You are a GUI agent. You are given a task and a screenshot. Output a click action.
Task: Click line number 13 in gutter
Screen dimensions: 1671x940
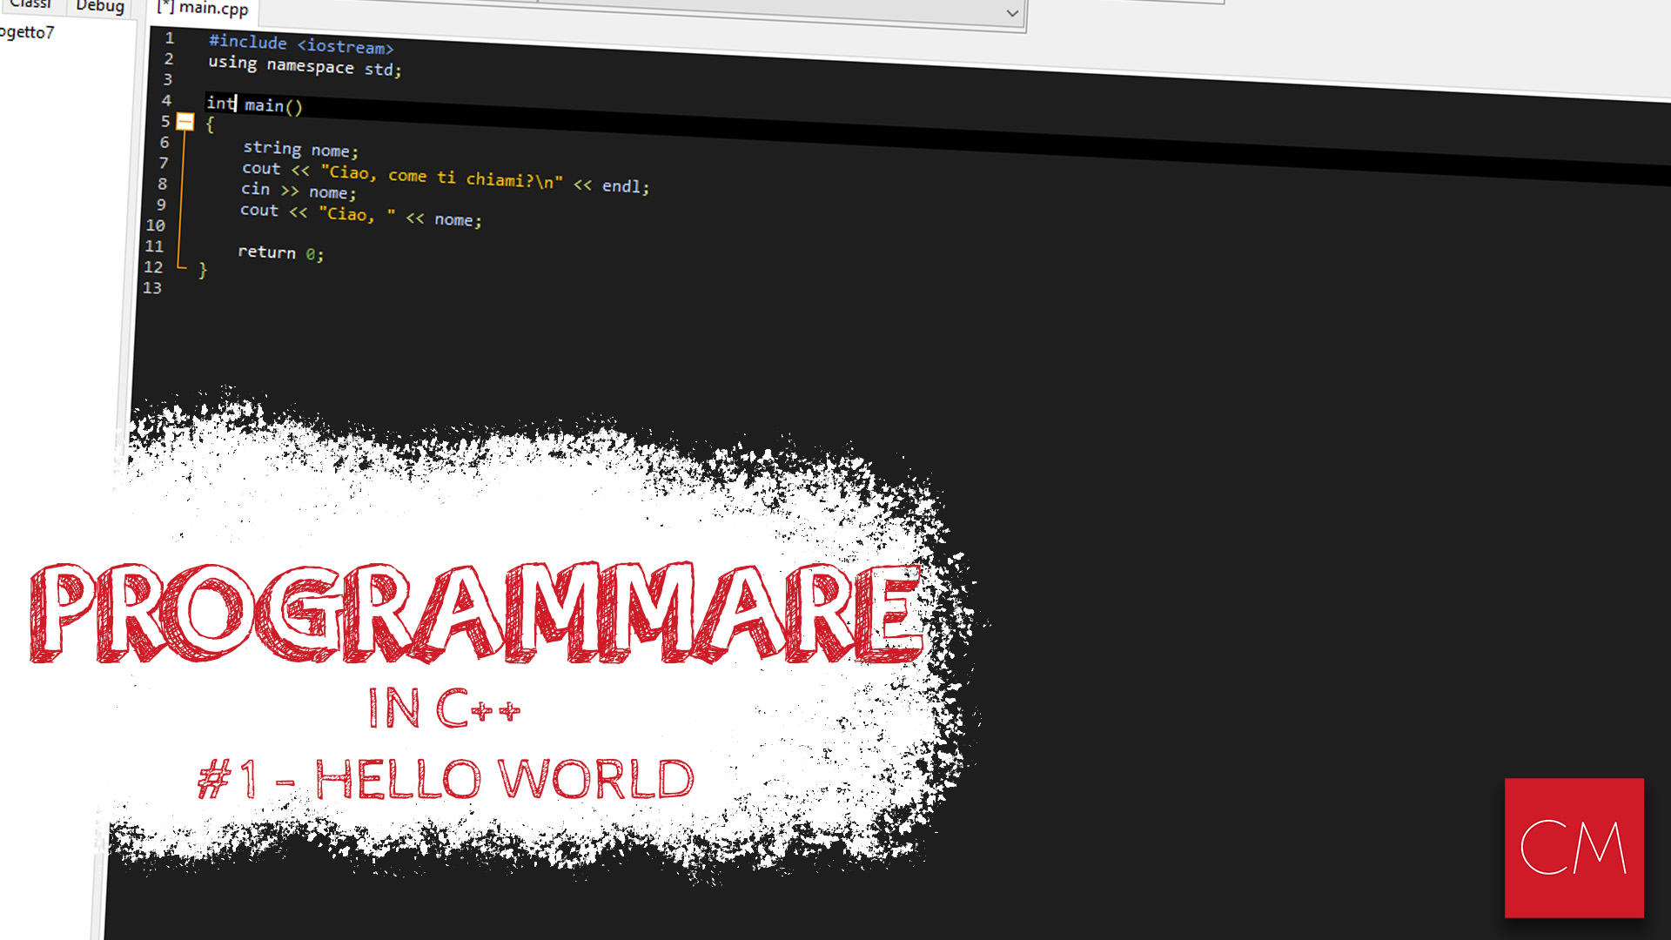pos(152,288)
